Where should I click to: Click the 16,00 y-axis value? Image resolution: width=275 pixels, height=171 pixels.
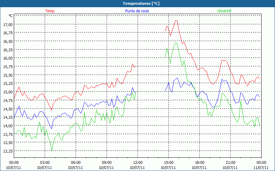pos(8,58)
